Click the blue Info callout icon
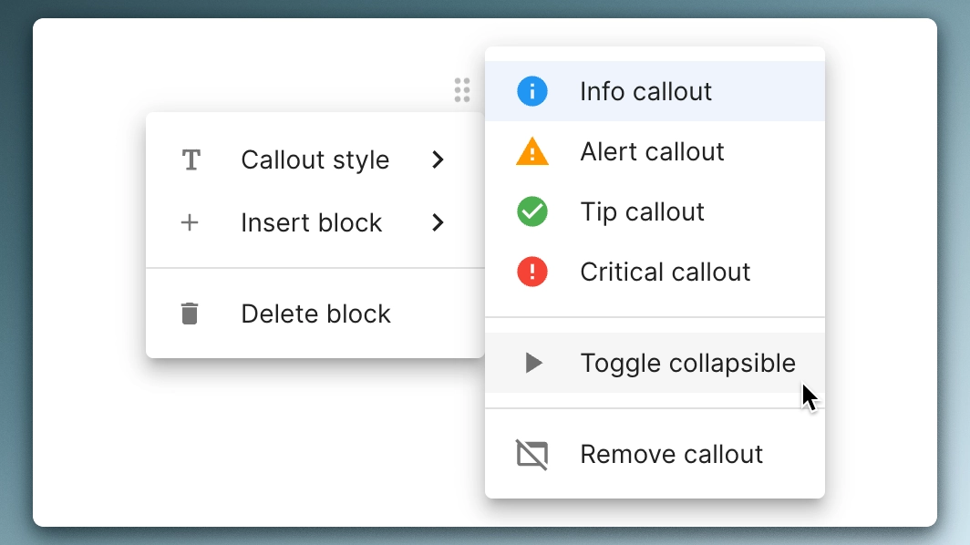The width and height of the screenshot is (970, 545). coord(531,91)
